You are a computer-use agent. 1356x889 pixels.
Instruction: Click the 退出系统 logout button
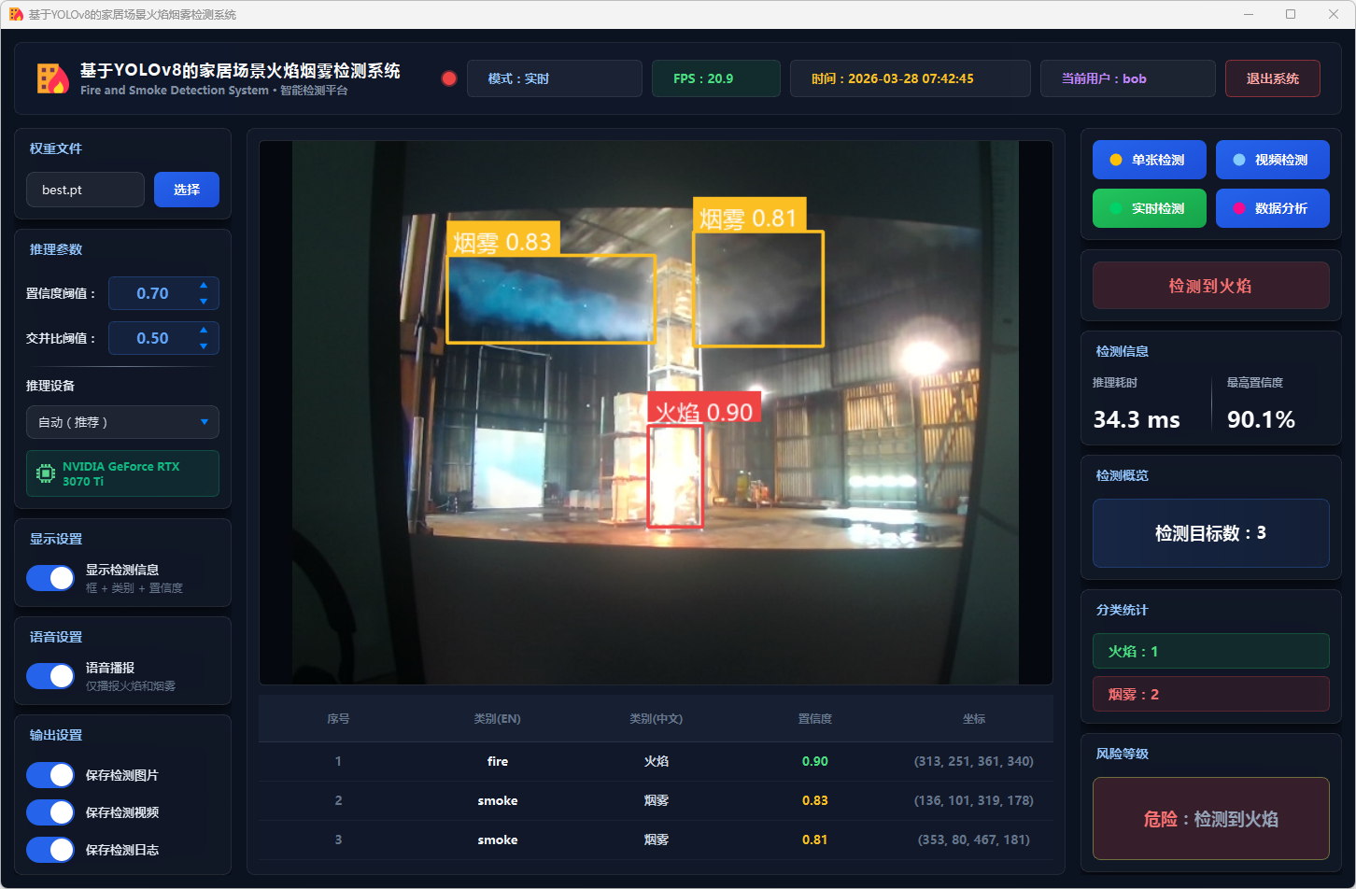pyautogui.click(x=1272, y=78)
